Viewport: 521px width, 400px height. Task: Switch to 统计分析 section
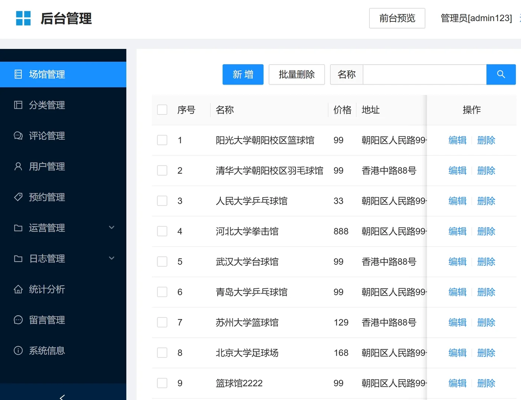pyautogui.click(x=47, y=289)
